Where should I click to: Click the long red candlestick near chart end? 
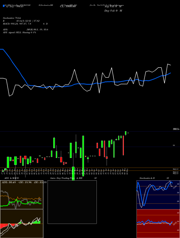[x=123, y=145]
